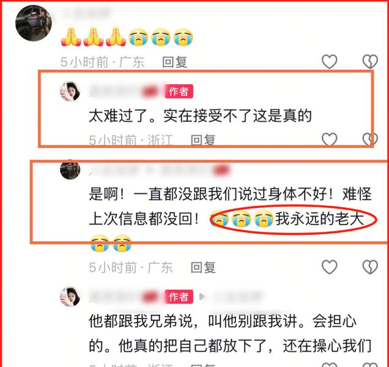389x367 pixels.
Task: Tap comment text 太难过了。实在接受不了这是真的
Action: click(200, 116)
